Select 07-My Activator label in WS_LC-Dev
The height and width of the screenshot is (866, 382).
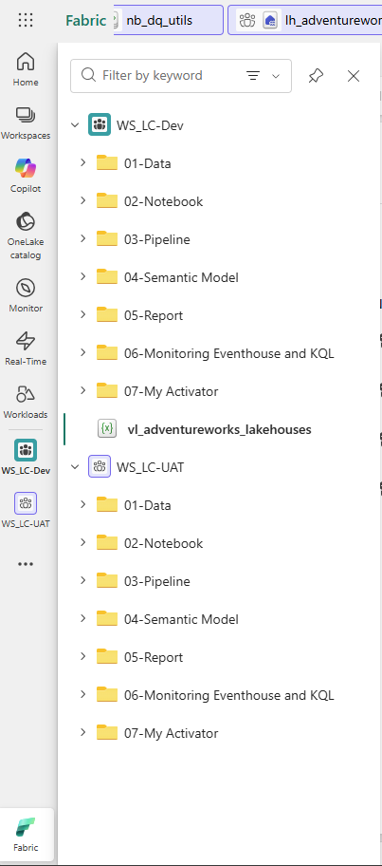coord(172,391)
